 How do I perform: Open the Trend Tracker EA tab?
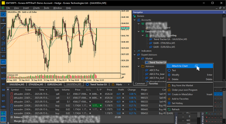coord(96,84)
